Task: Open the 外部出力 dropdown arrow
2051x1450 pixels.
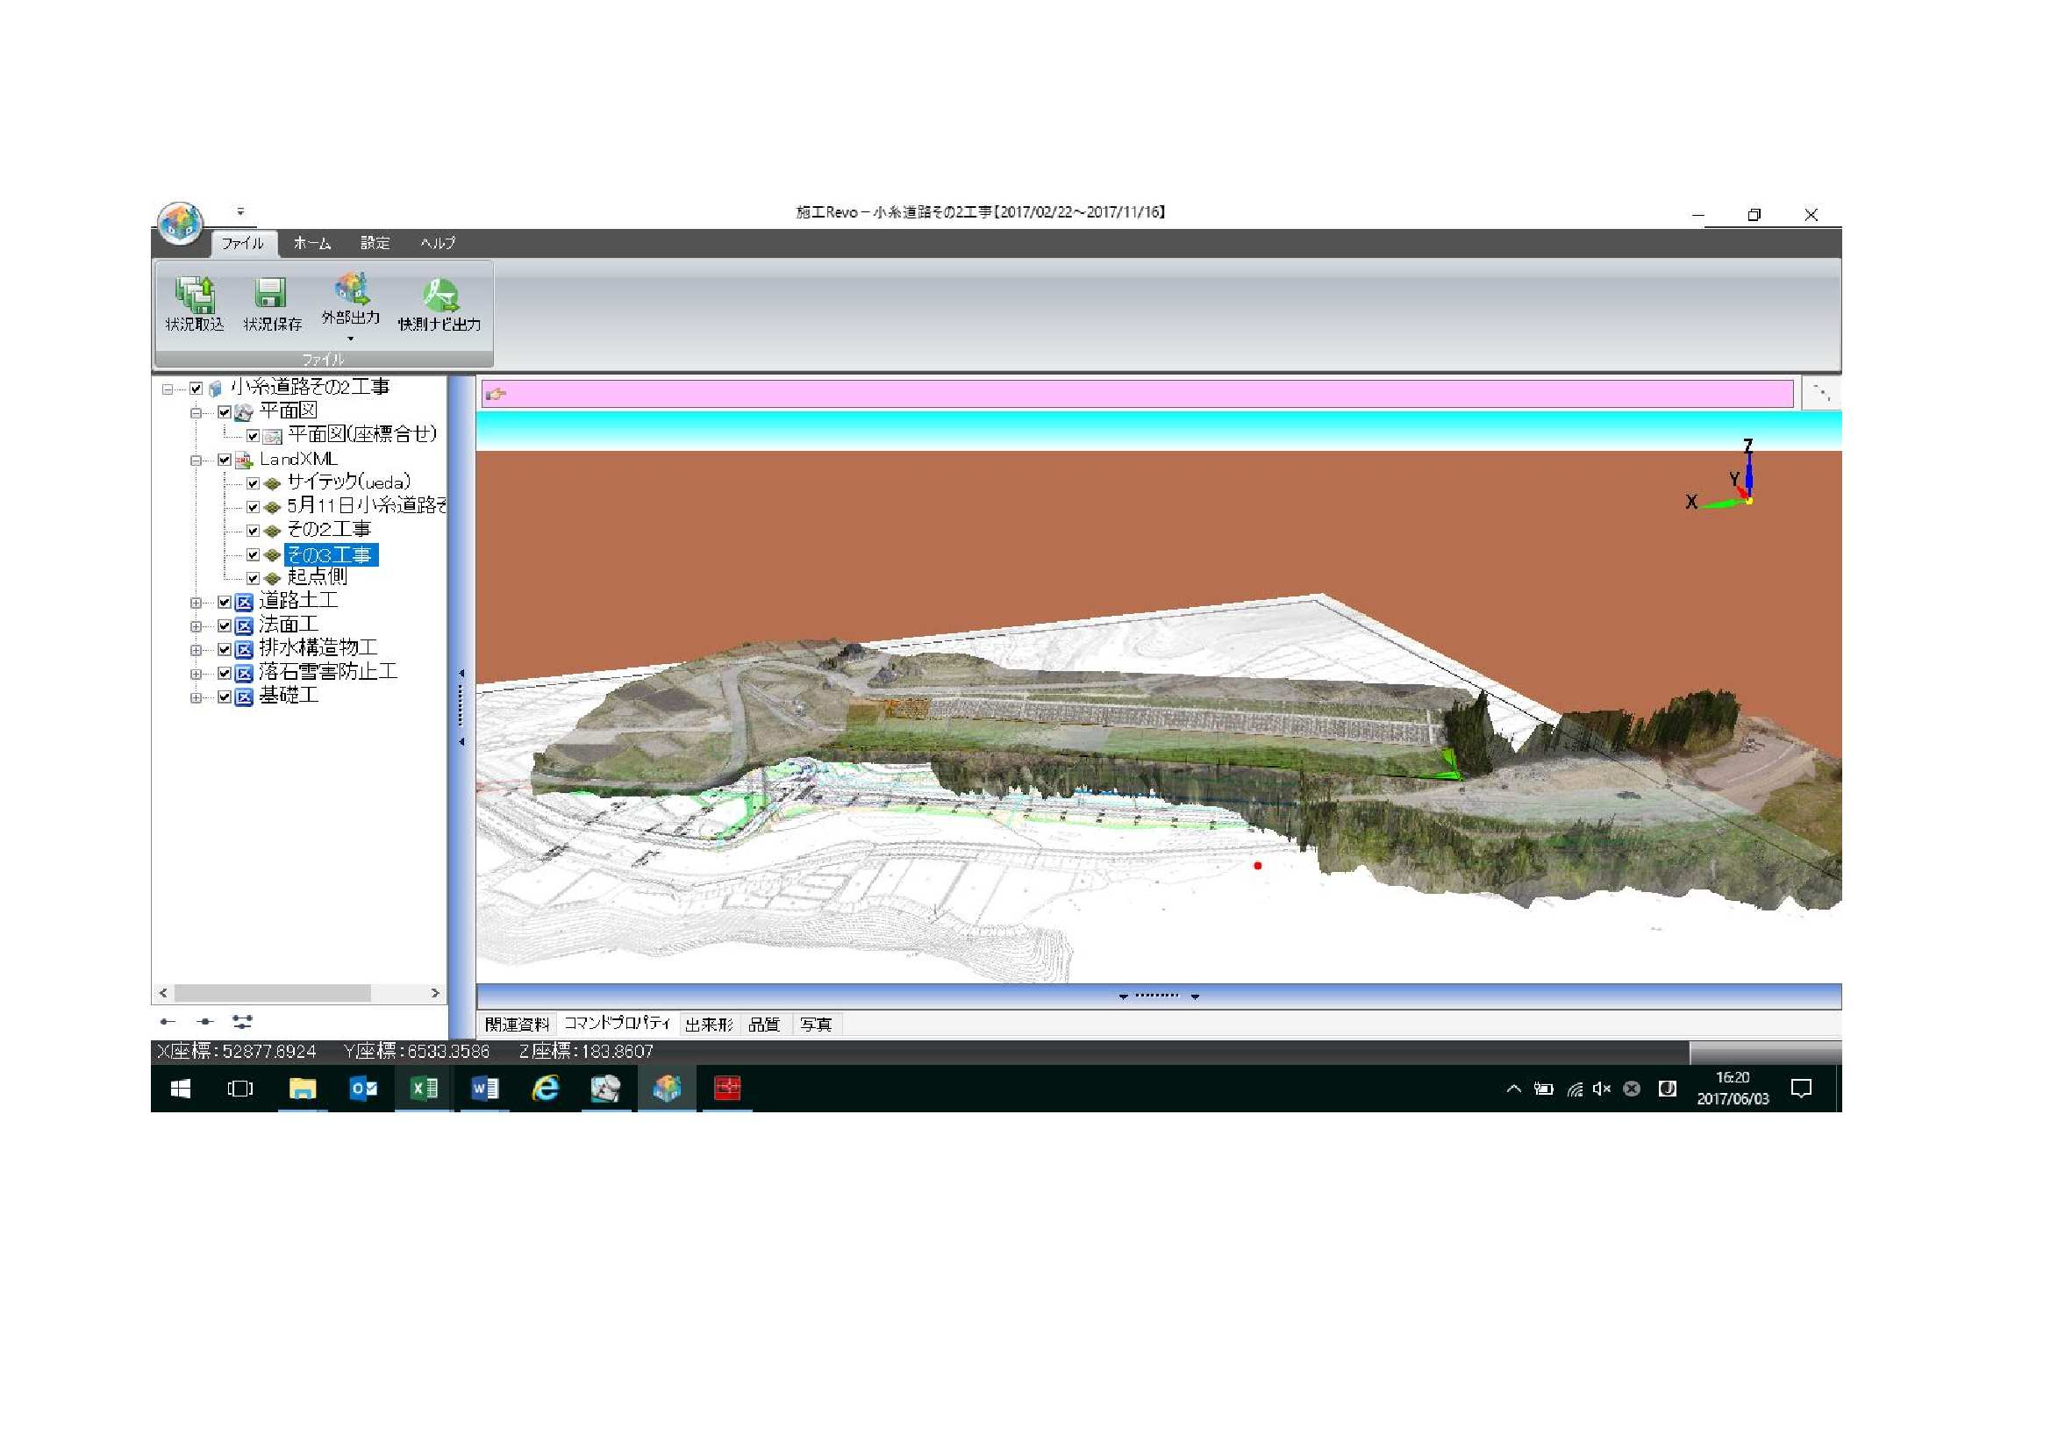Action: point(350,339)
